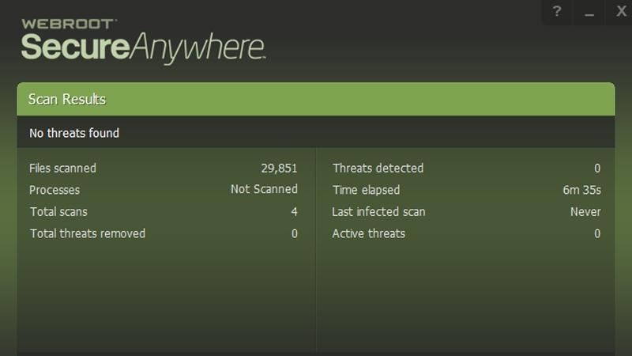Select the Not Scanned processes value
The width and height of the screenshot is (632, 356).
point(264,189)
